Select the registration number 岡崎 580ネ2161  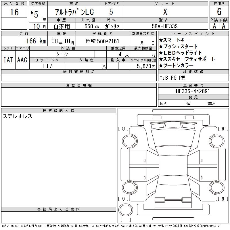(102, 41)
